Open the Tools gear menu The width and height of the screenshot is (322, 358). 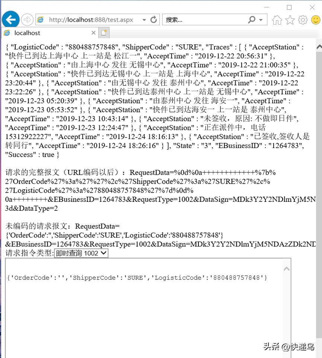coord(302,19)
